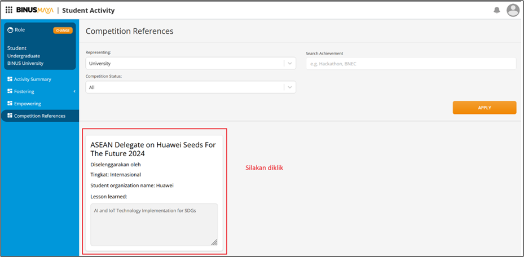Click the Competition References sidebar icon
The width and height of the screenshot is (524, 257).
click(x=10, y=116)
